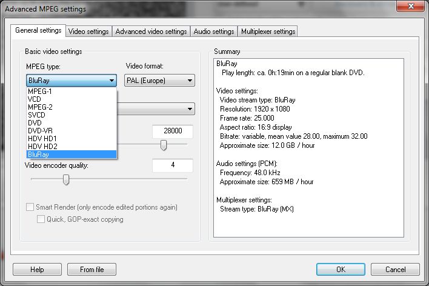Click the Help button
Image resolution: width=429 pixels, height=286 pixels.
(37, 270)
